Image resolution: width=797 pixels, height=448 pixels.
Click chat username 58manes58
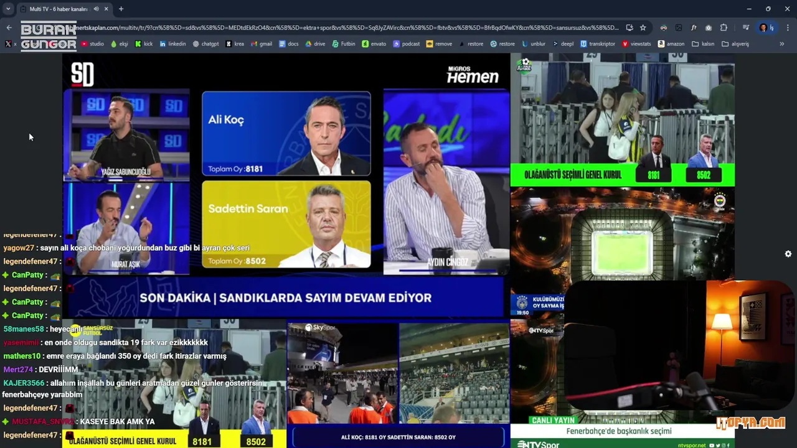tap(24, 329)
